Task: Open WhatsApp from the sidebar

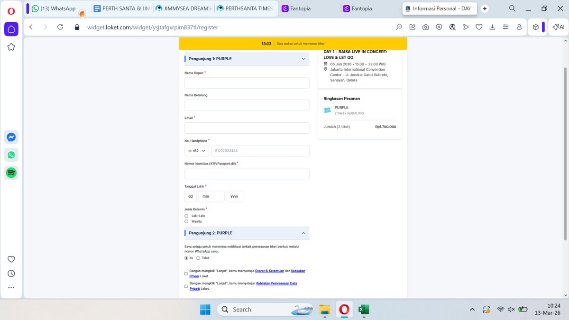Action: (11, 155)
